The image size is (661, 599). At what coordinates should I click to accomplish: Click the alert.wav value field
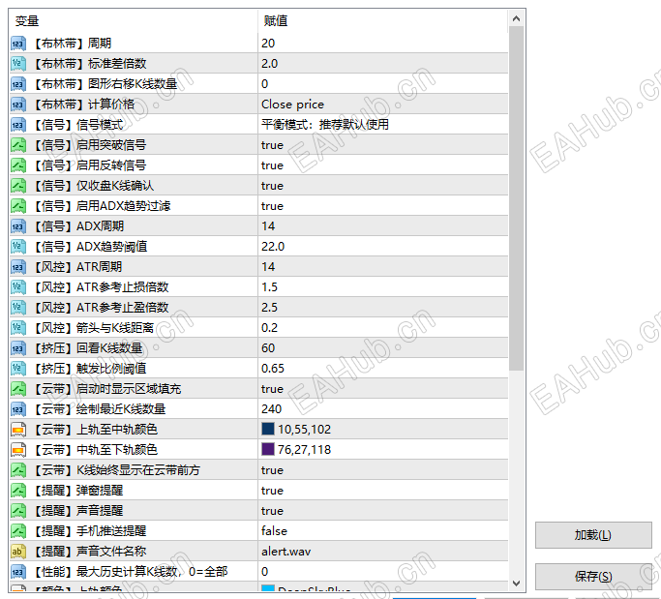point(383,552)
